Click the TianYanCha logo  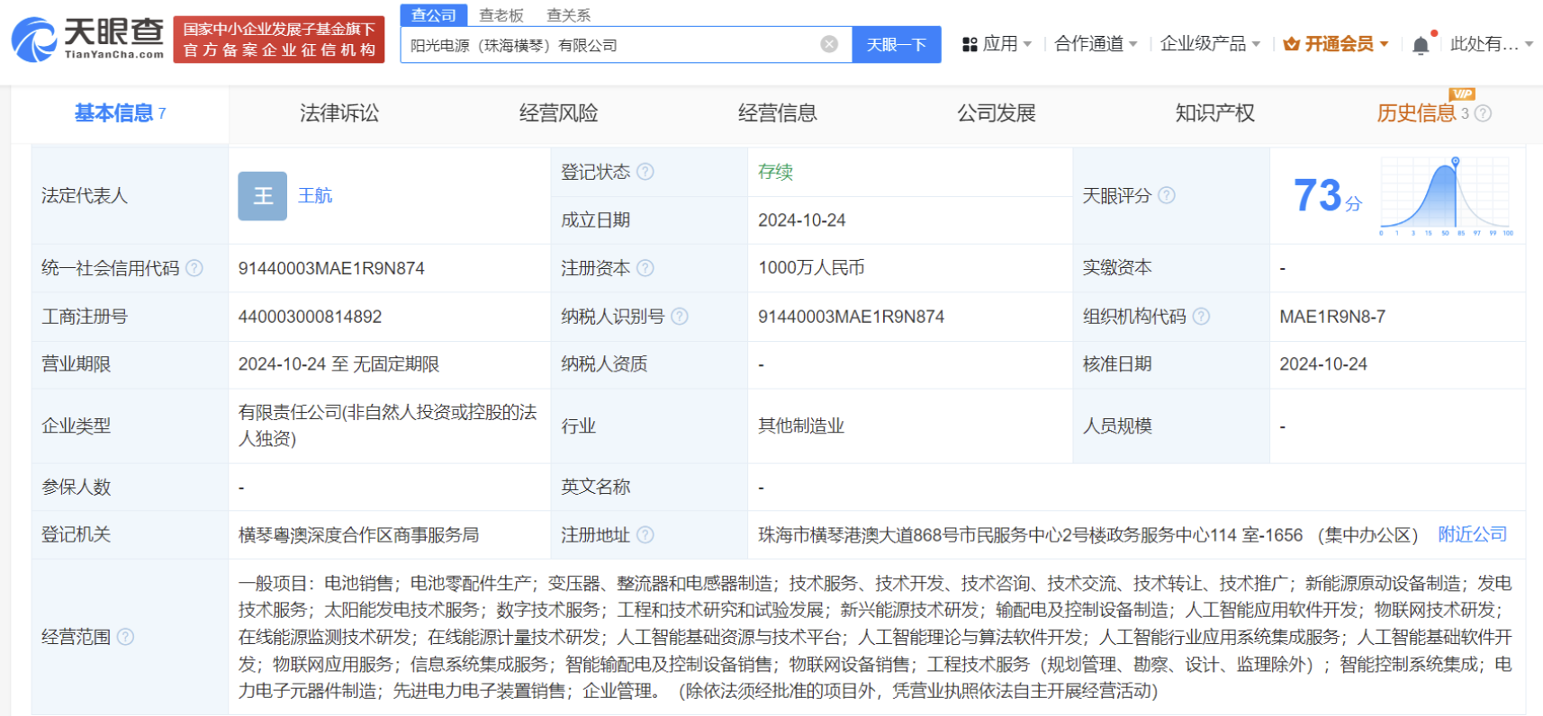(x=87, y=39)
